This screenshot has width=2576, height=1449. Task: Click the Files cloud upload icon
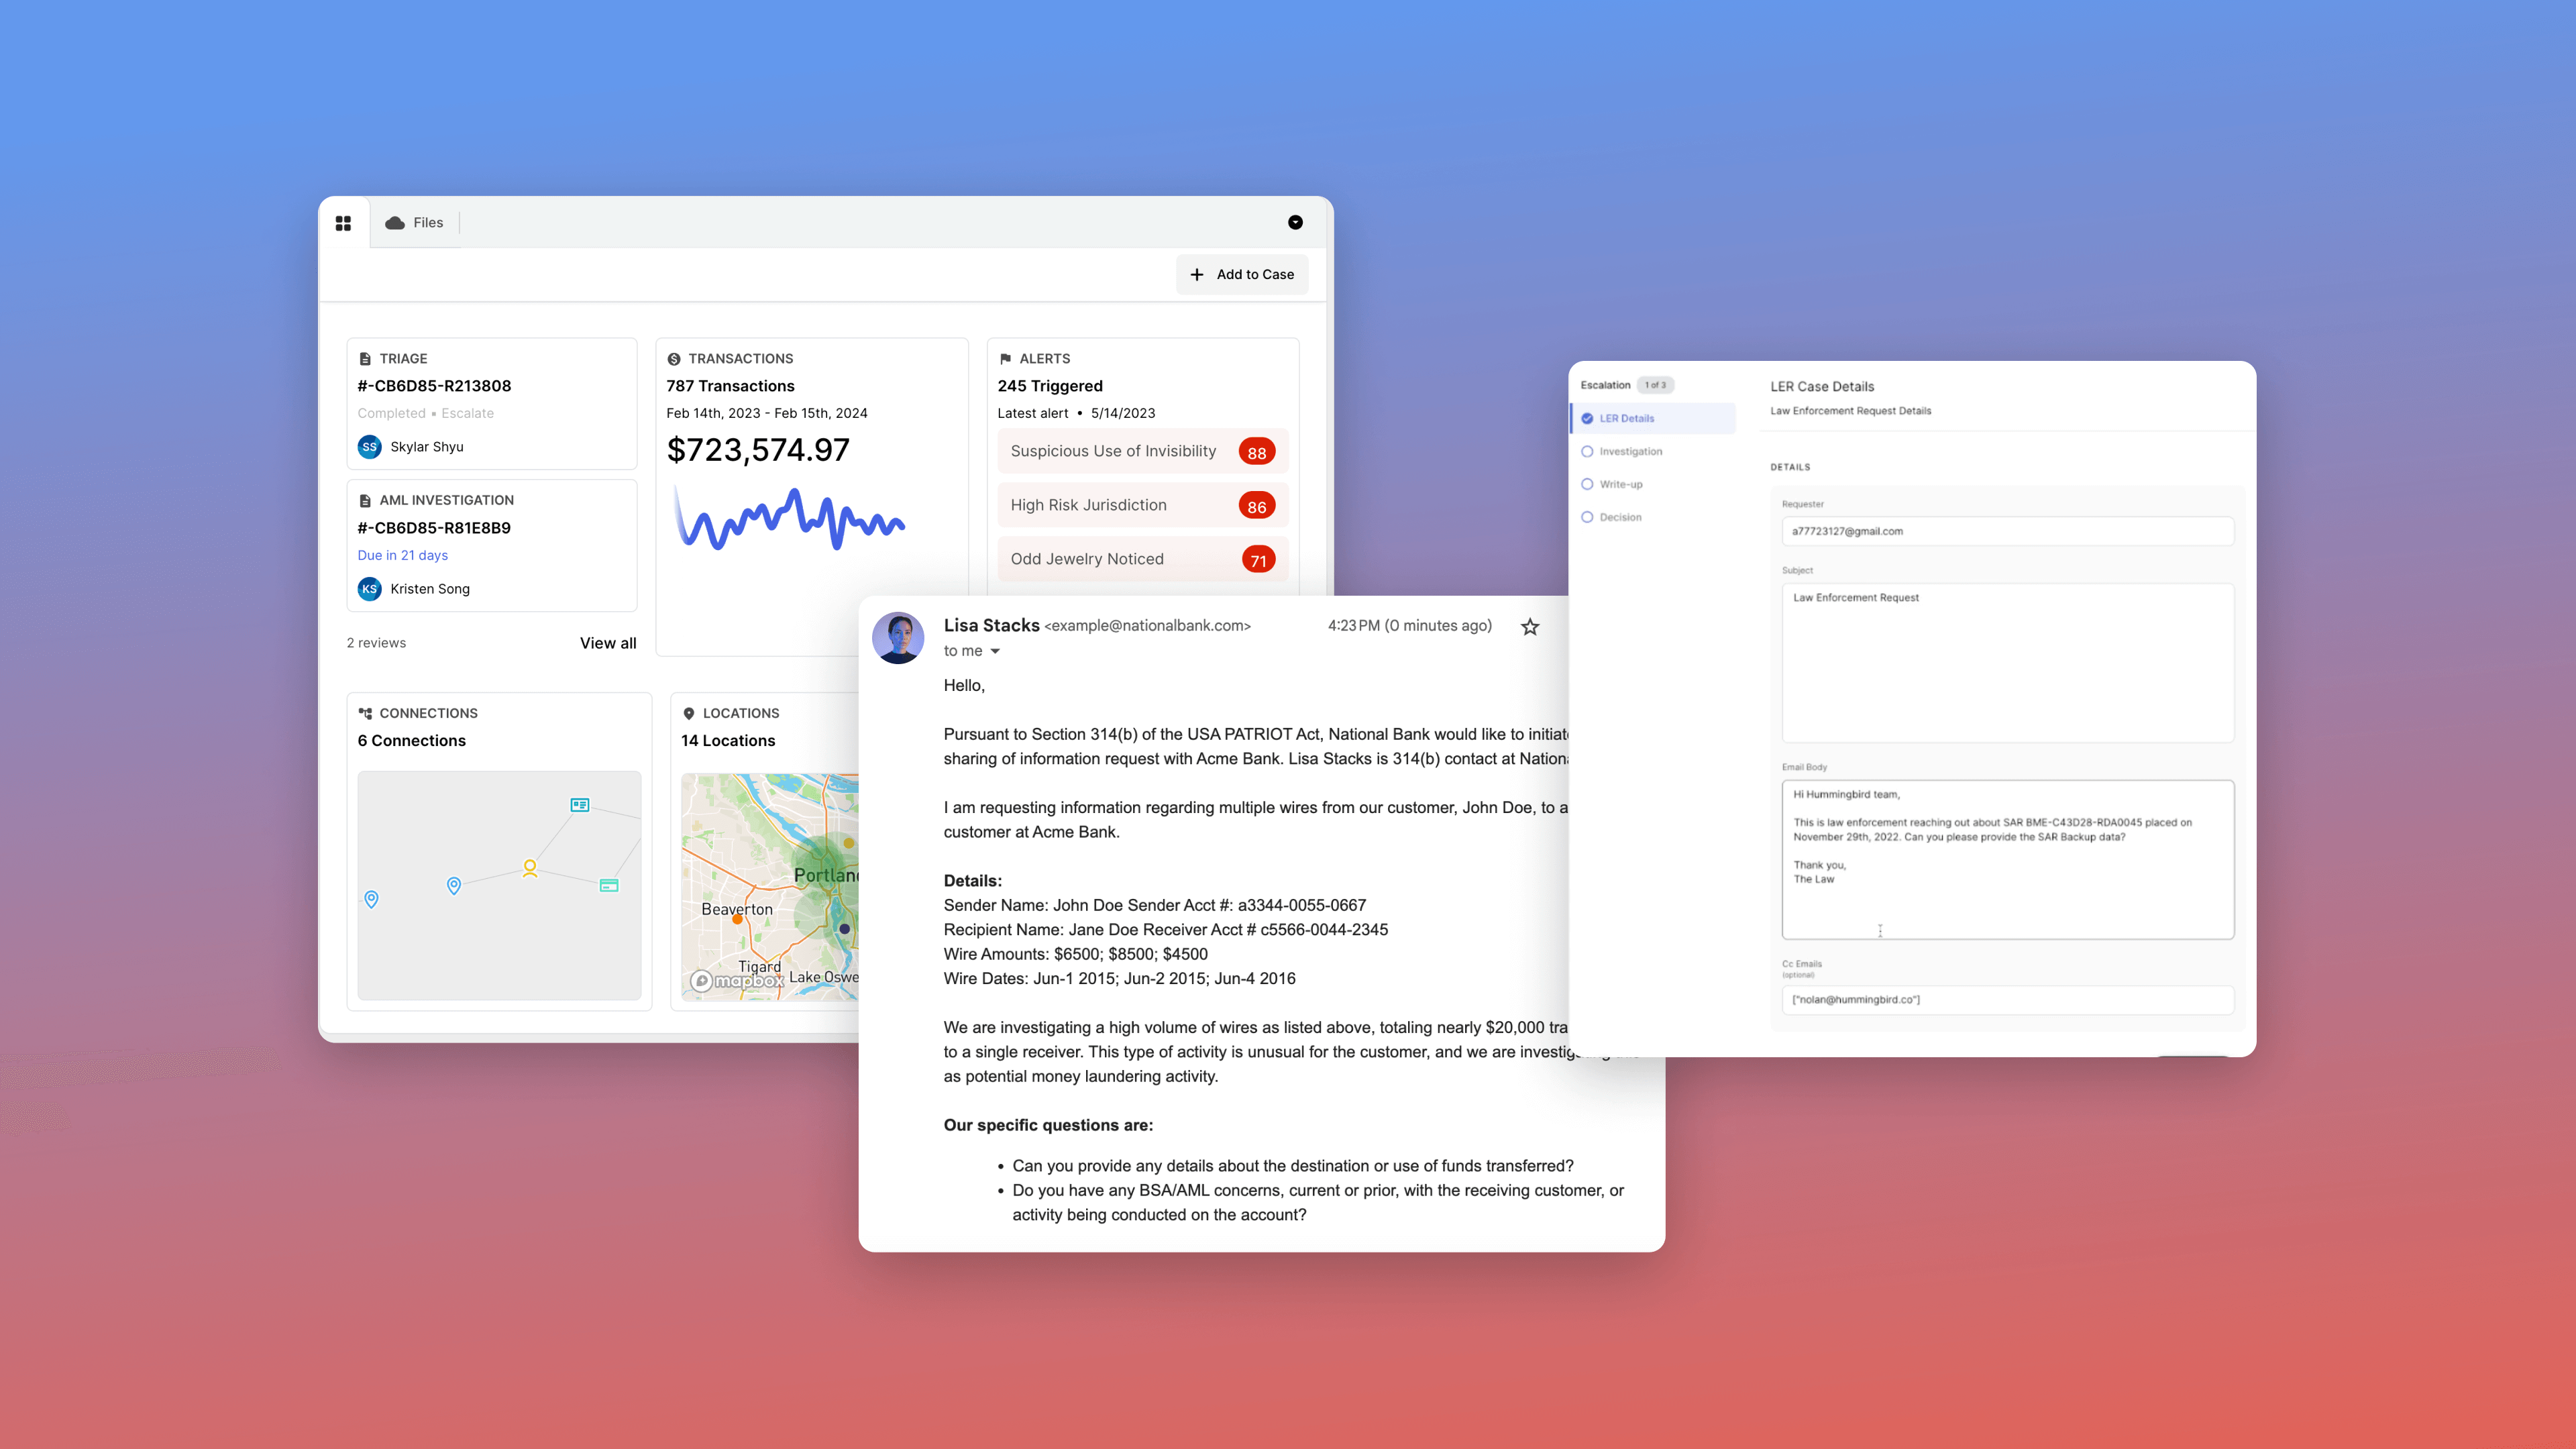click(396, 223)
